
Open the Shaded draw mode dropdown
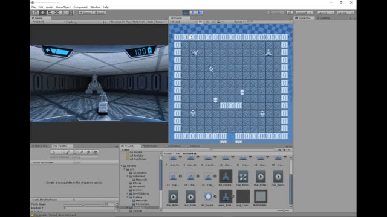point(184,22)
